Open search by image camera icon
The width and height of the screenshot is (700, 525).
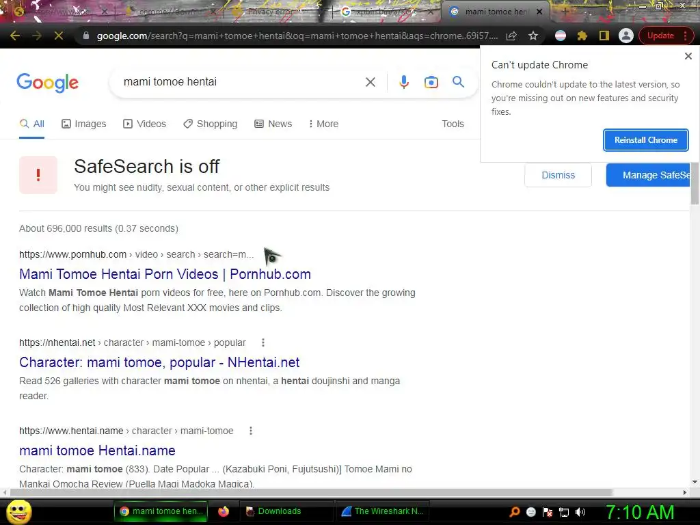(x=431, y=82)
